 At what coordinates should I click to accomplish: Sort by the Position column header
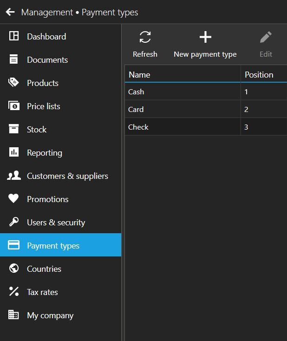pos(259,75)
